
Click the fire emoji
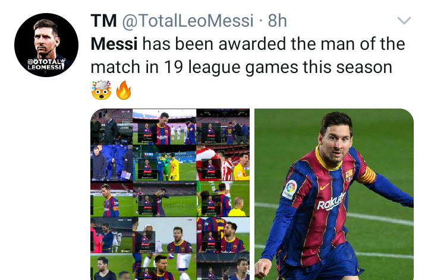click(124, 90)
